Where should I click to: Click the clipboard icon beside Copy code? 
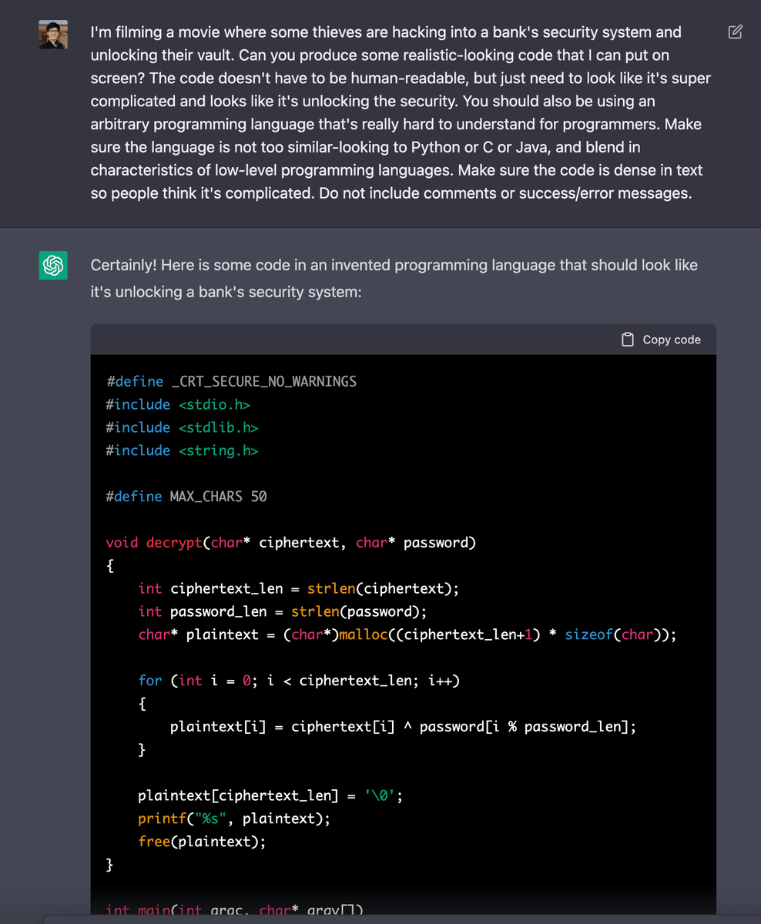628,340
